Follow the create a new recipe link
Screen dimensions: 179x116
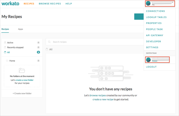click(103, 99)
